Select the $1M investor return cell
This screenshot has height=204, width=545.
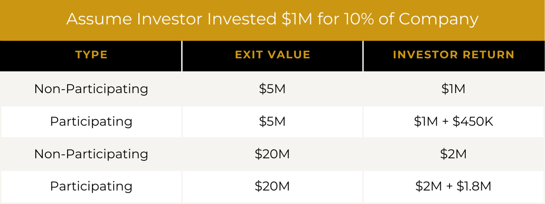point(453,89)
